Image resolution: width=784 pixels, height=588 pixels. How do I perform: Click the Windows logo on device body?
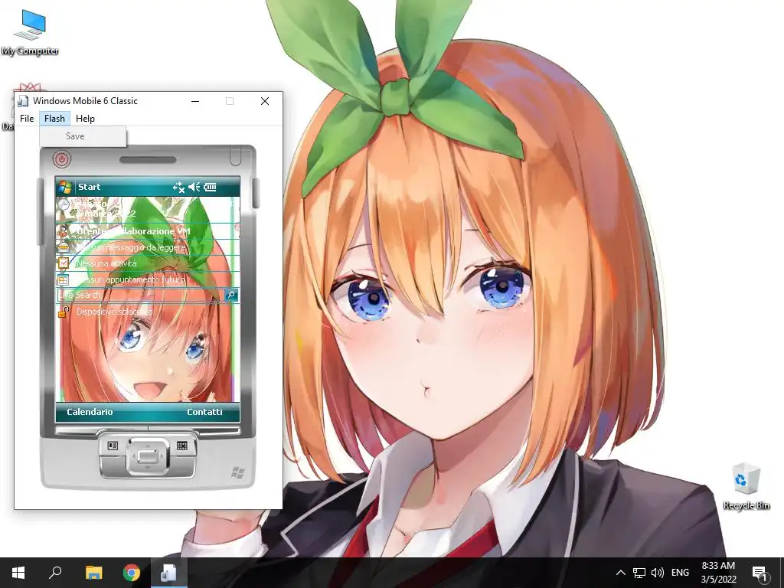(238, 472)
